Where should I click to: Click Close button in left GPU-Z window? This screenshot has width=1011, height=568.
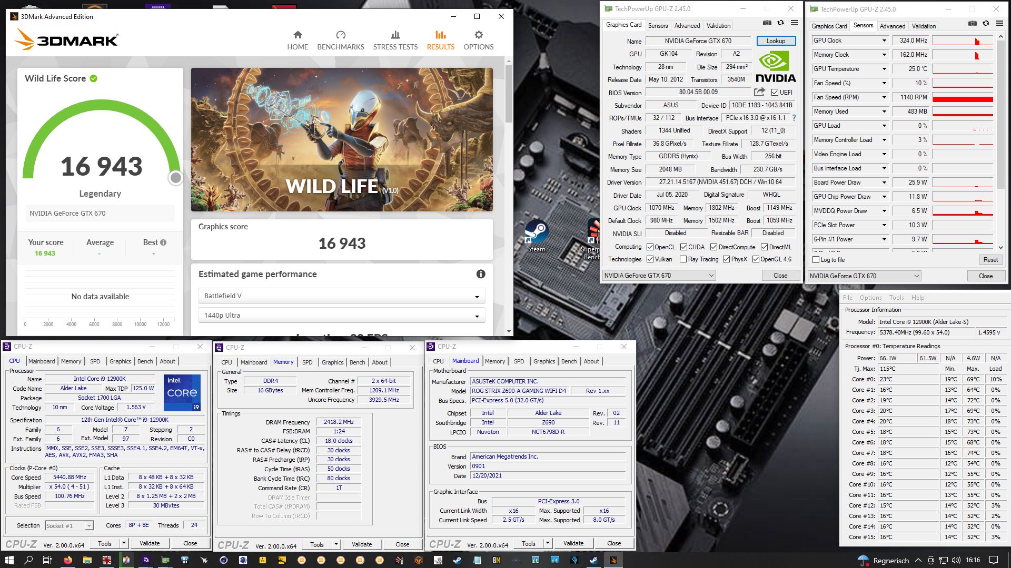point(780,276)
